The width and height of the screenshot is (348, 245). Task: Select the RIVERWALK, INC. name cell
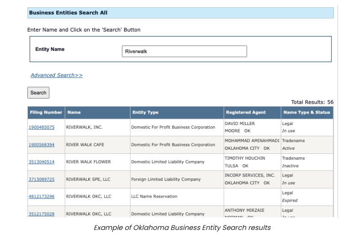pos(84,127)
